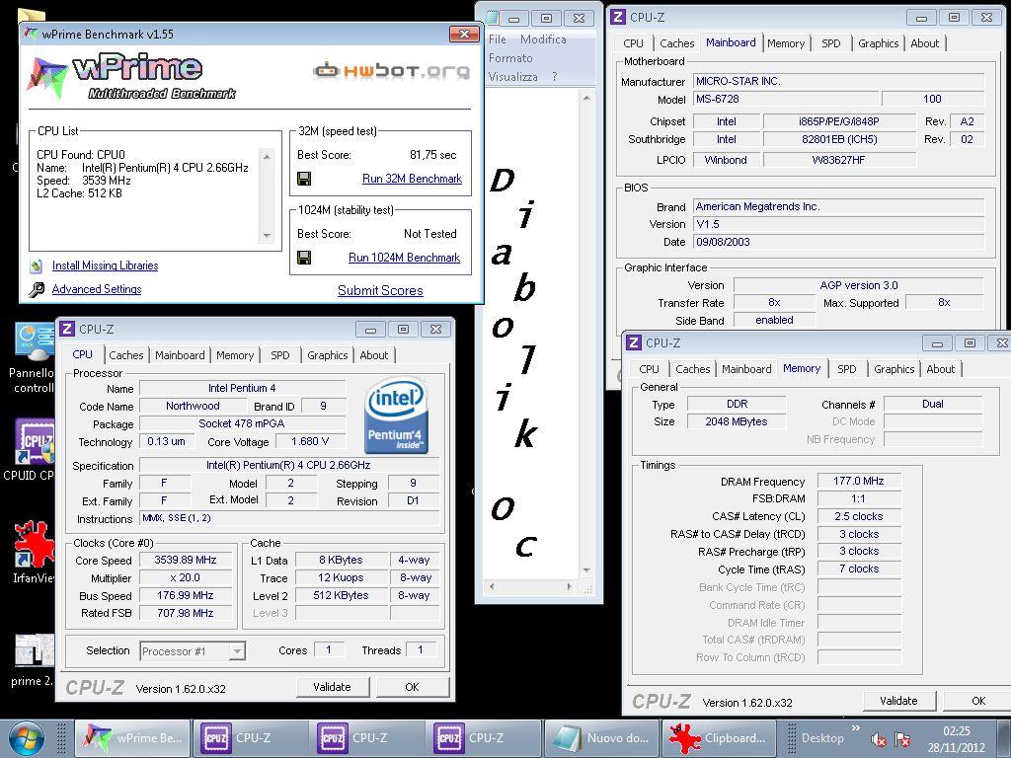Click the Core Speed value 3539.89 MHz
1011x758 pixels.
tap(185, 561)
